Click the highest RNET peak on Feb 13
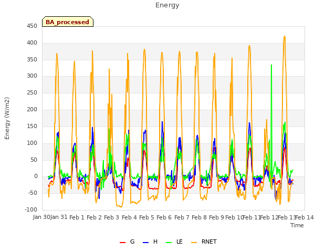Screen dimensions: 336x252 pos(285,37)
